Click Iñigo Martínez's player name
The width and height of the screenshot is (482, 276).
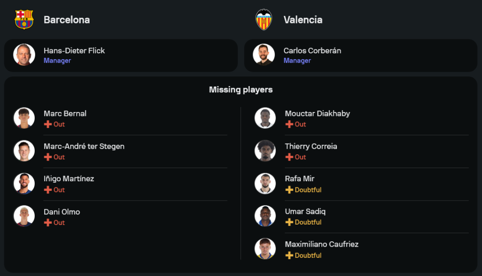pos(69,179)
